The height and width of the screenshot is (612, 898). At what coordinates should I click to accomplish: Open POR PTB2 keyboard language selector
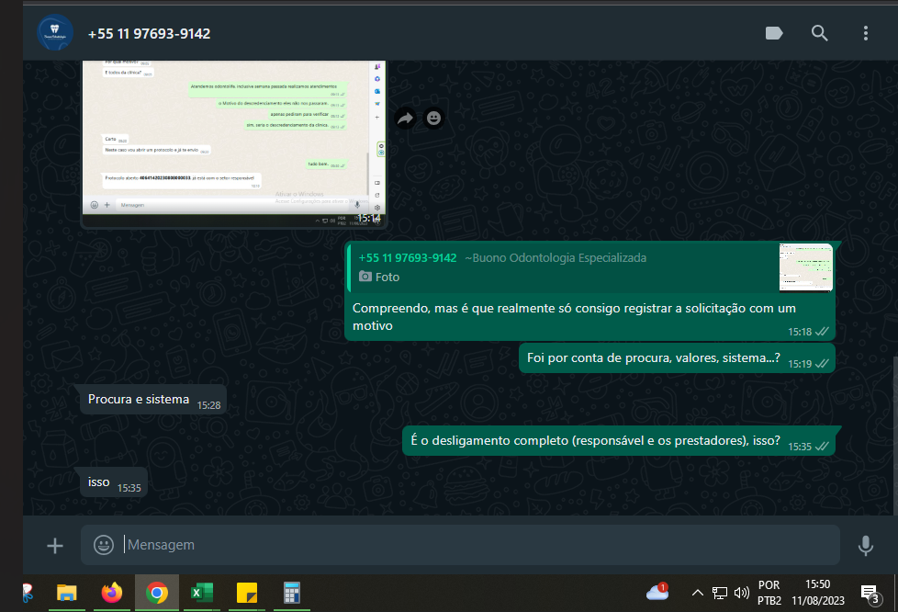tap(769, 593)
